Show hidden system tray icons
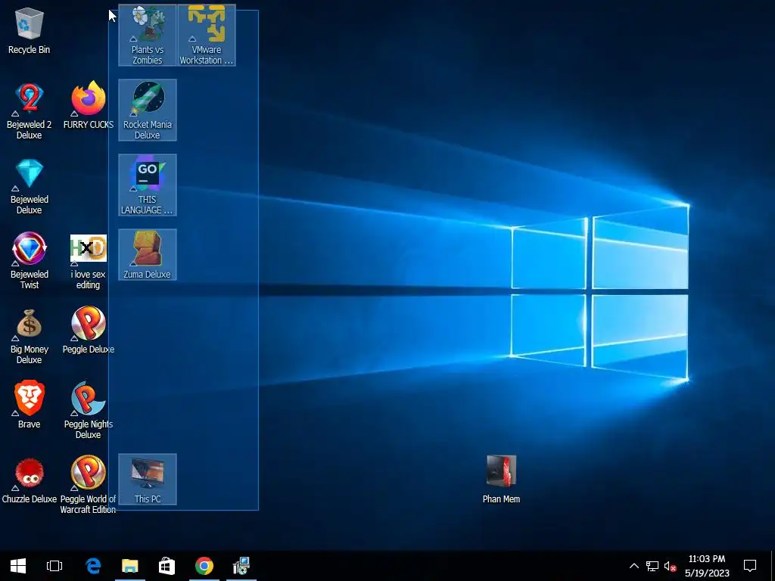 [x=633, y=566]
